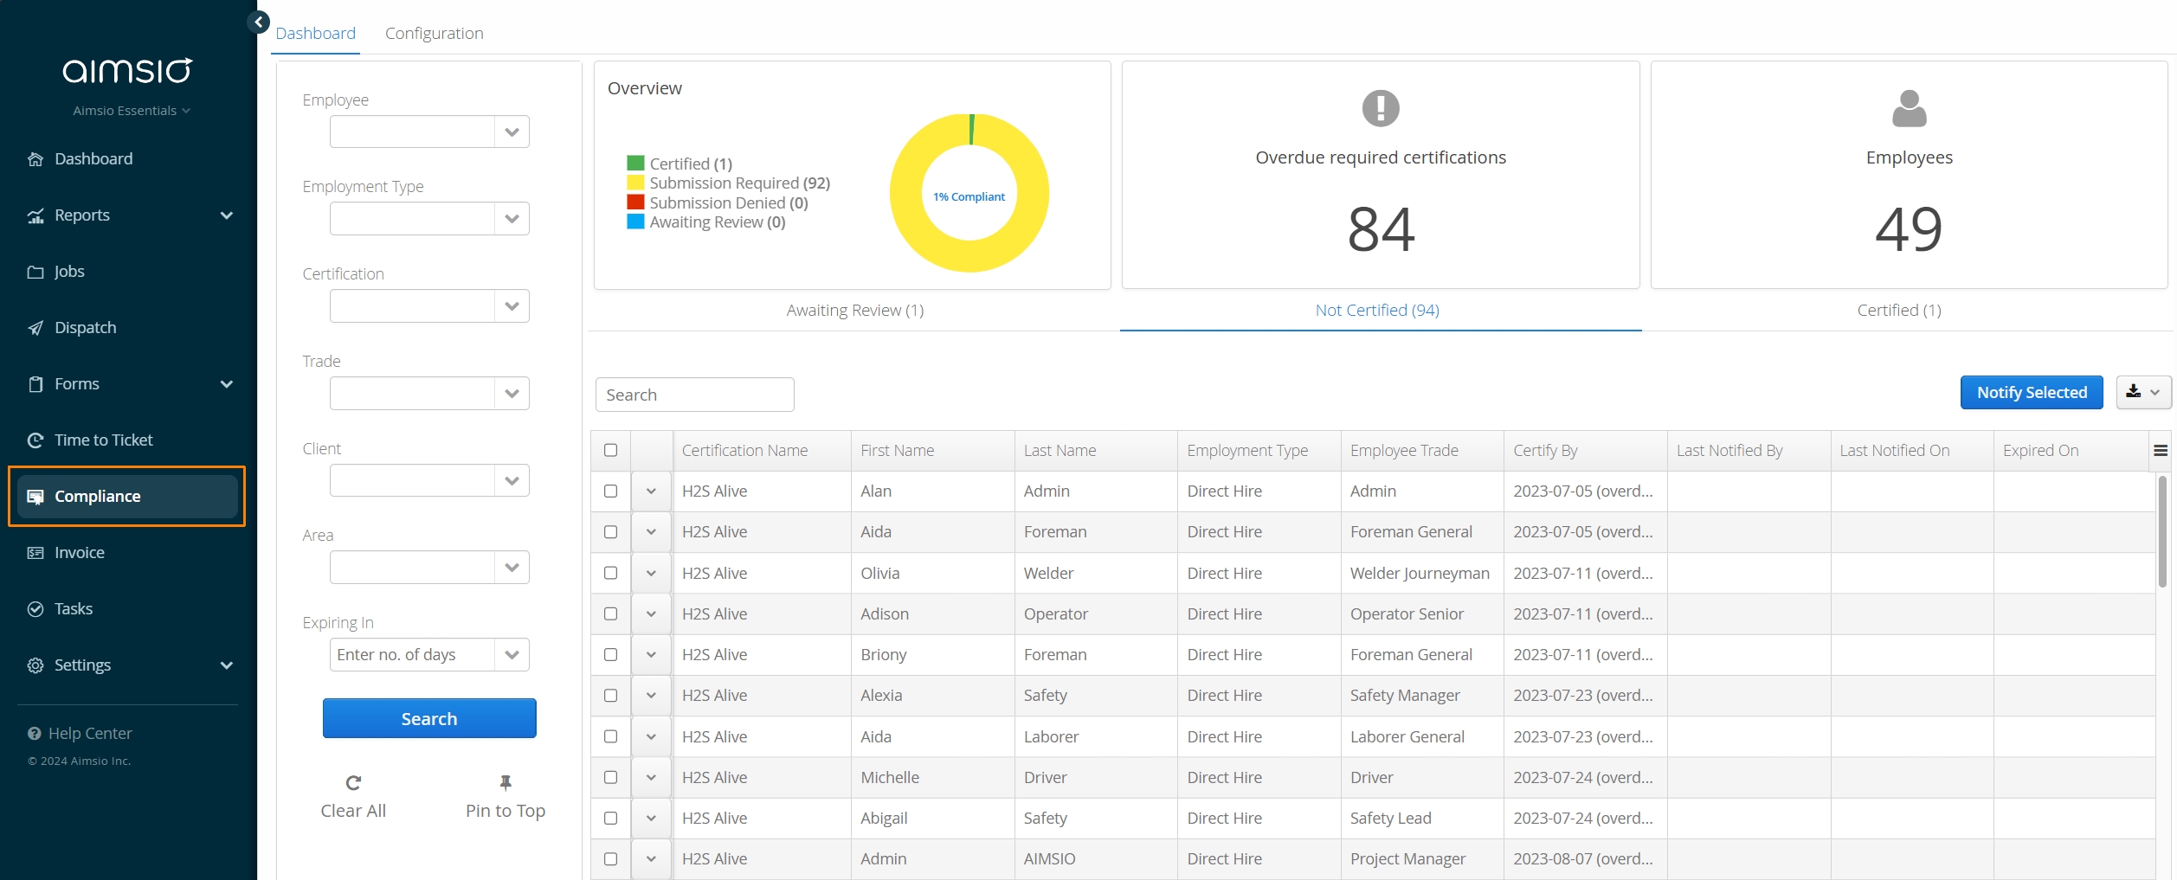Viewport: 2177px width, 880px height.
Task: Click the table vertical scrollbar
Action: [2161, 531]
